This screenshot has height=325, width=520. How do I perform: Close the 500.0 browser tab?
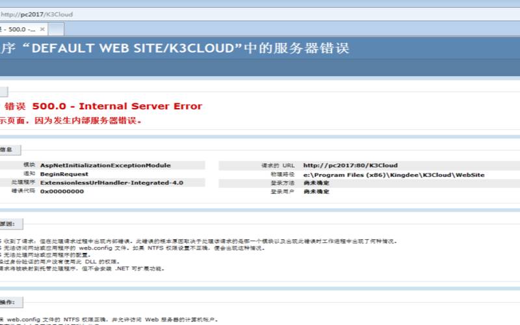tap(42, 29)
